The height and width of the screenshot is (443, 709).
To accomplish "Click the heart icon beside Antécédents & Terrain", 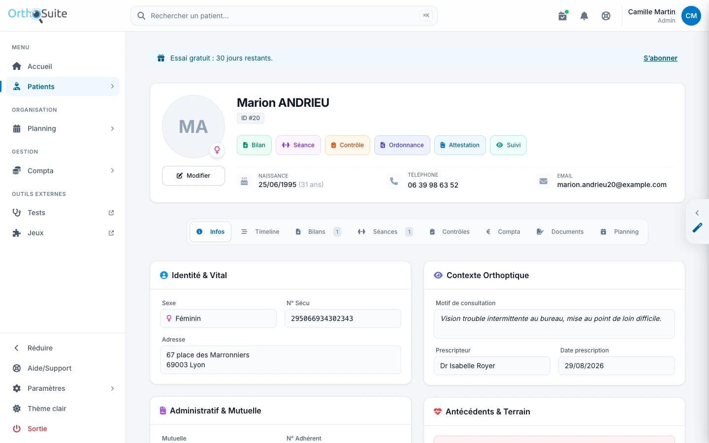I will (438, 411).
